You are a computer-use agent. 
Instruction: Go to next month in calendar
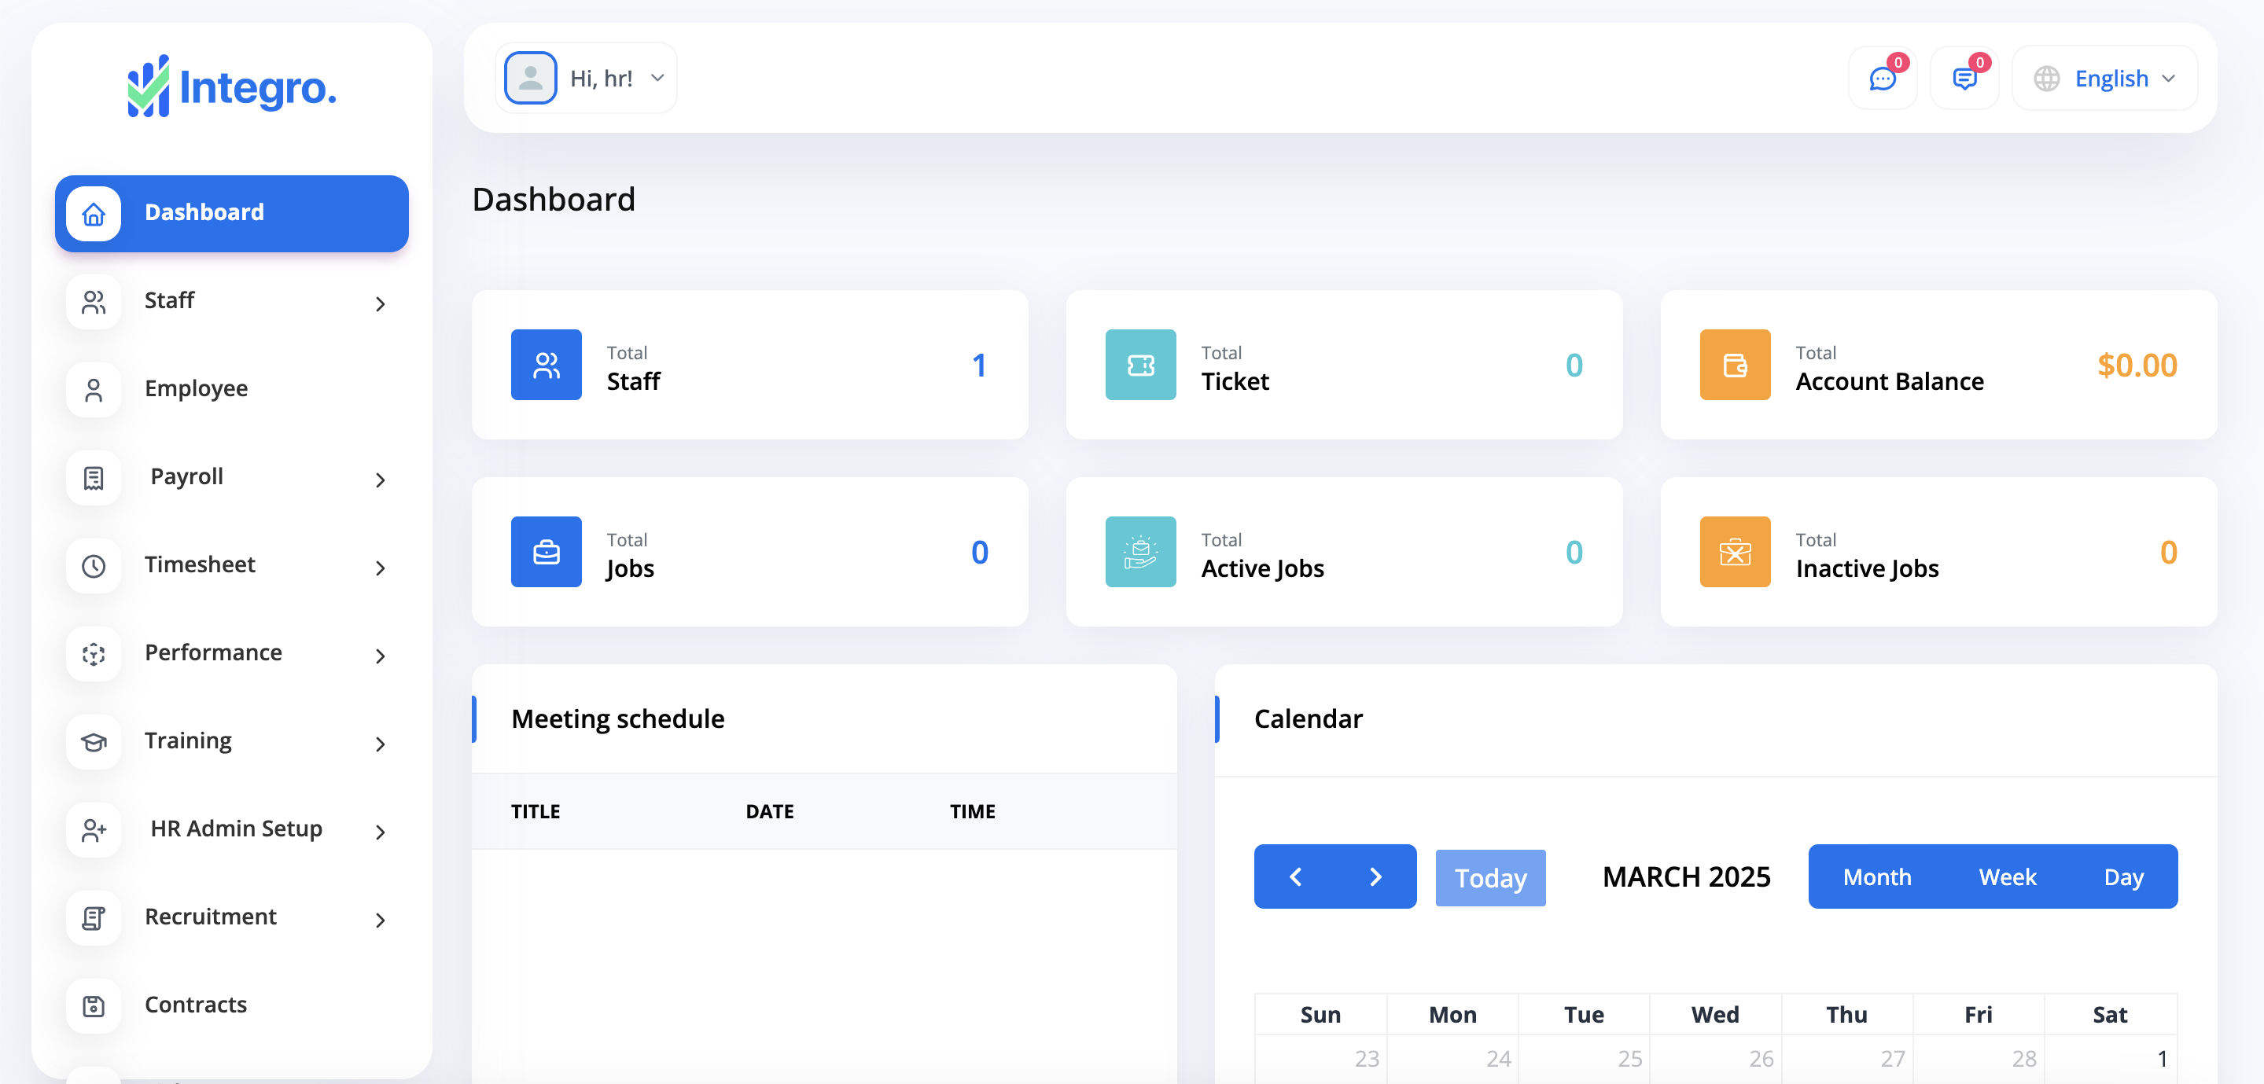click(1375, 876)
